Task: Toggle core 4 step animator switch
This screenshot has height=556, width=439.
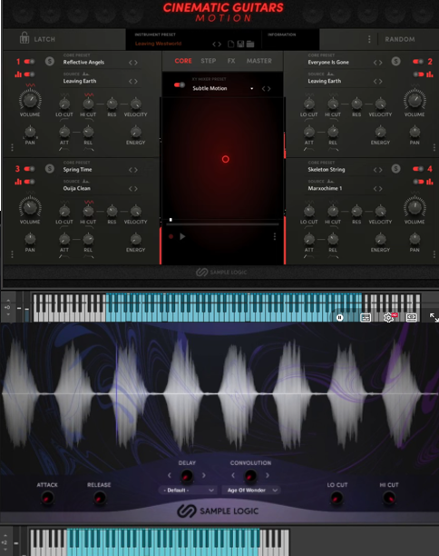Action: click(418, 182)
